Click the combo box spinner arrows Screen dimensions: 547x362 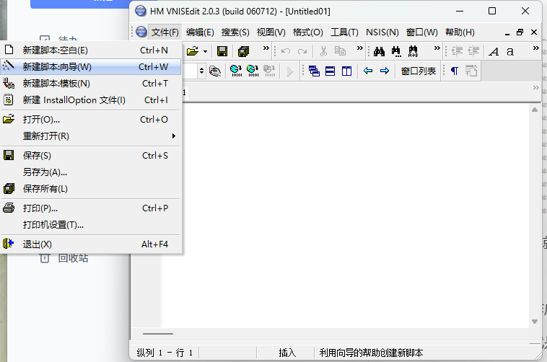[201, 71]
